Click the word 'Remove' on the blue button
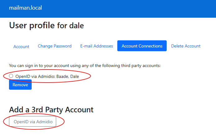 click(20, 85)
